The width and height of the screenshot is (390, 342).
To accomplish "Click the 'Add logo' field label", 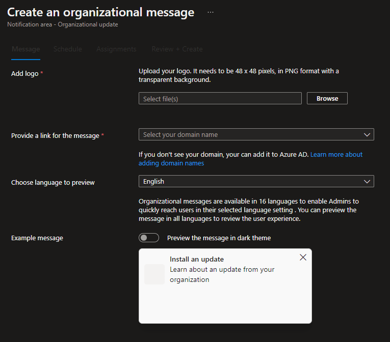I will click(x=24, y=74).
